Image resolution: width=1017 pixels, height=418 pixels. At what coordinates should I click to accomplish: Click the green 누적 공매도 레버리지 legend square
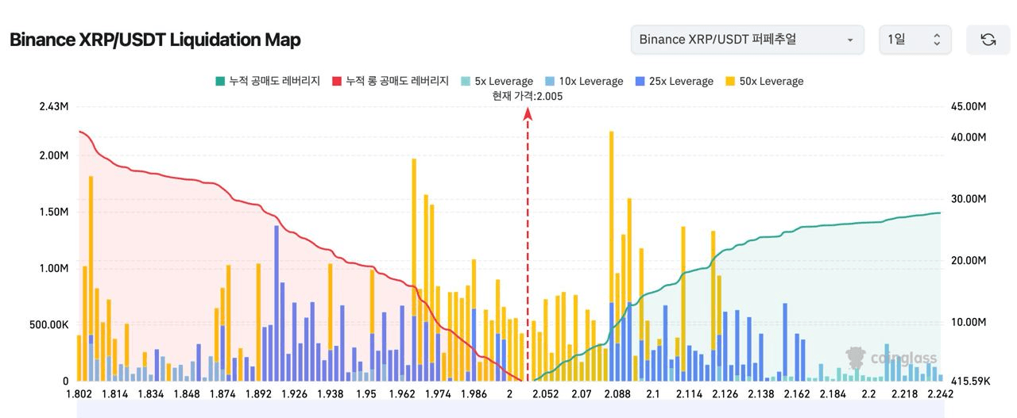220,81
